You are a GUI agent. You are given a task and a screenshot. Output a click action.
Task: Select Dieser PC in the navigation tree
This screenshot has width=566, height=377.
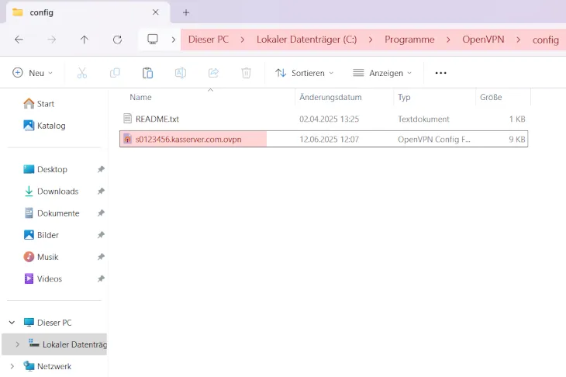tap(47, 323)
